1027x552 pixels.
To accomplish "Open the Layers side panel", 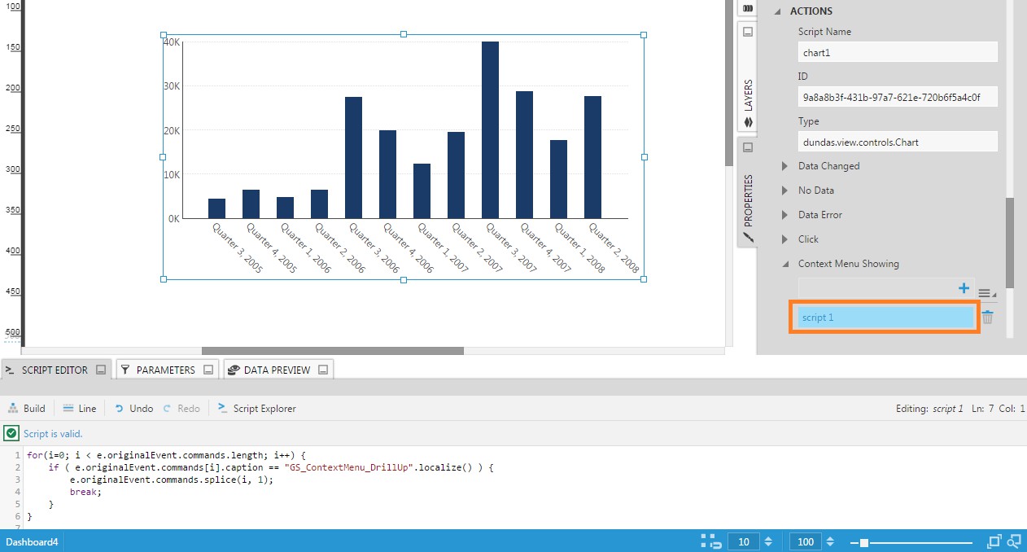I will tap(748, 96).
